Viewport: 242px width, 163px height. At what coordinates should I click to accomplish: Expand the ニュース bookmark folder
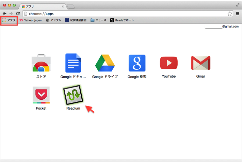pyautogui.click(x=98, y=20)
